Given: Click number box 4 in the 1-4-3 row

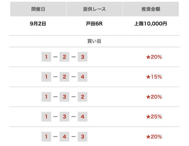Looking at the screenshot, I should pyautogui.click(x=64, y=137).
